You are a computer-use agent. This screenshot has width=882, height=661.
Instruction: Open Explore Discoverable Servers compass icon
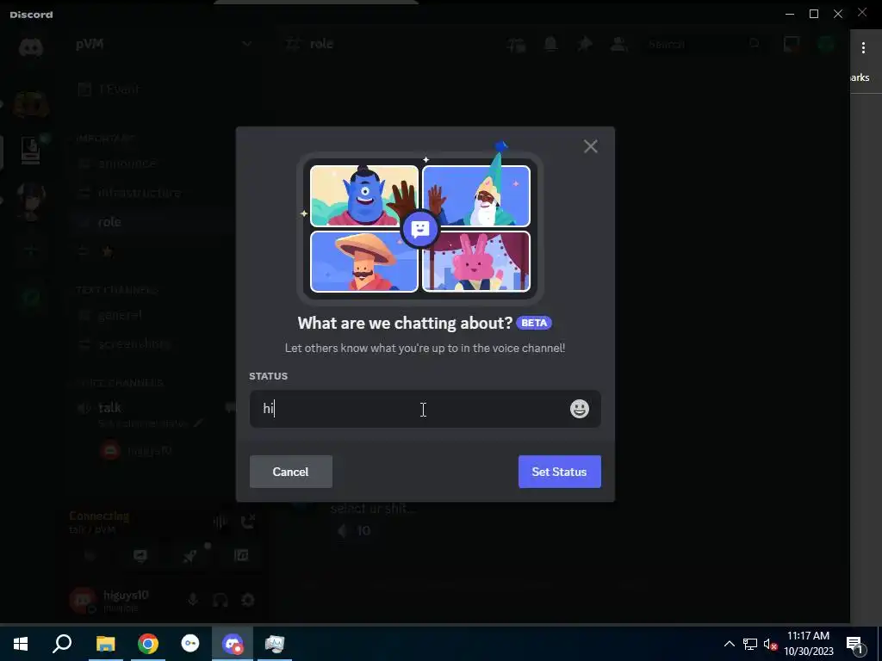point(31,297)
